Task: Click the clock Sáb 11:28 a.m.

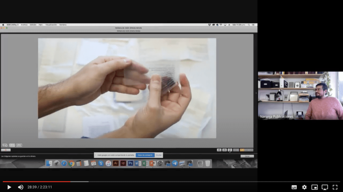Action: [x=238, y=25]
